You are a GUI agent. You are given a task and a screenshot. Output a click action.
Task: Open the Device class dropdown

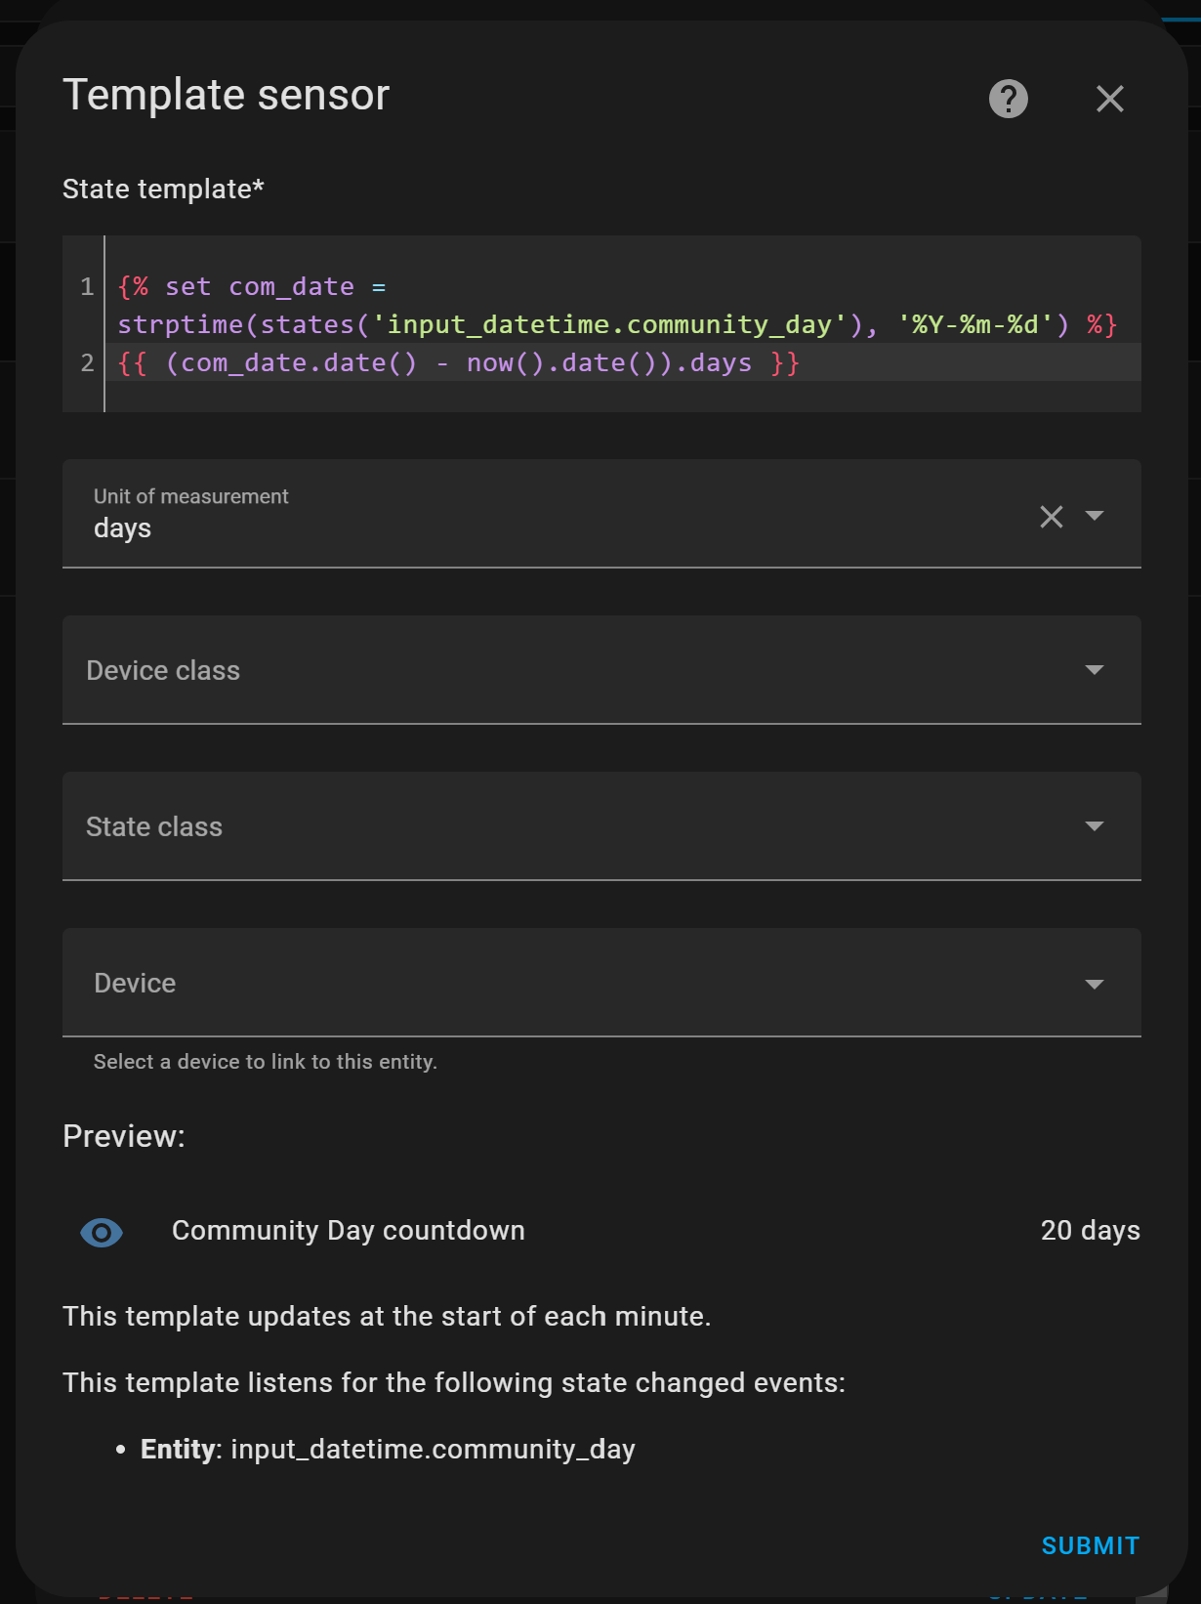pos(601,670)
